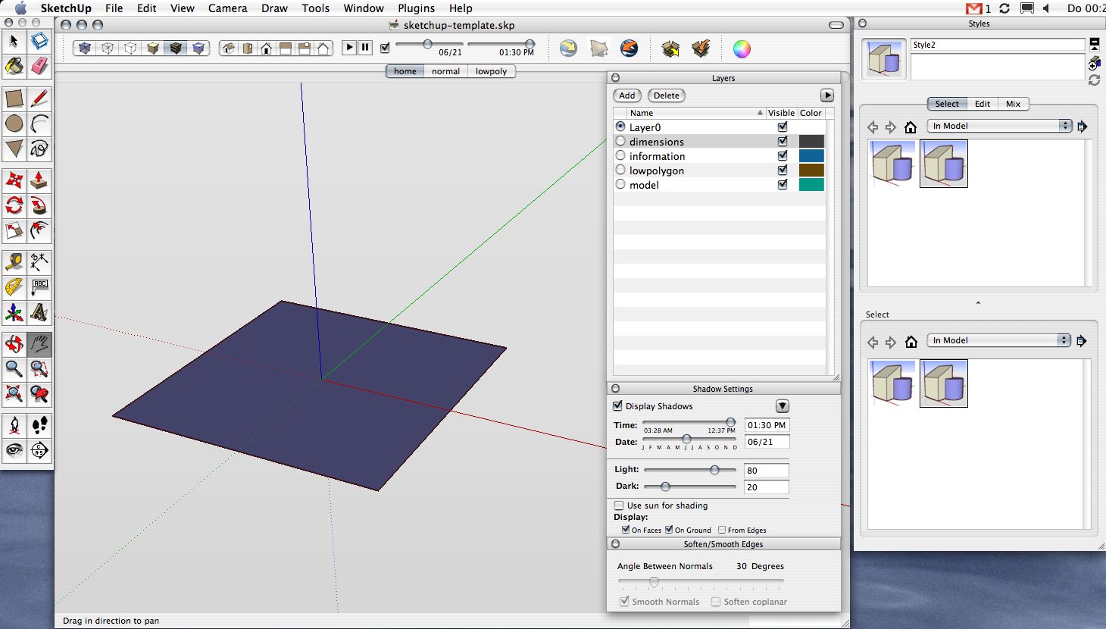
Task: Select the Eraser tool
Action: 39,67
